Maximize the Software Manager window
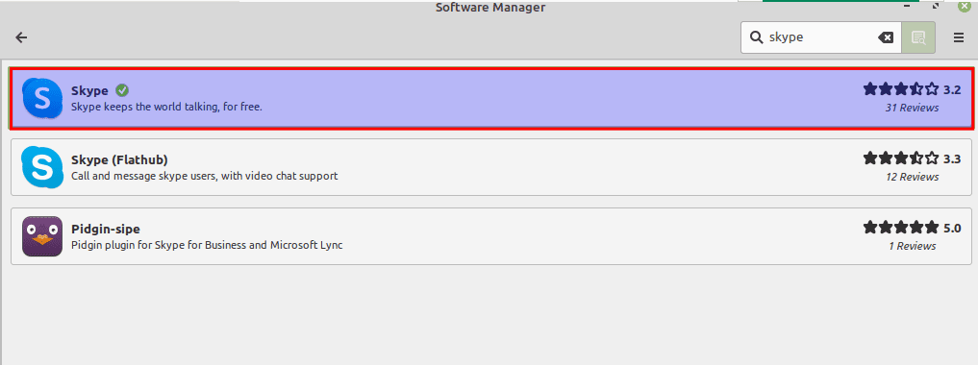Image resolution: width=978 pixels, height=365 pixels. coord(936,5)
